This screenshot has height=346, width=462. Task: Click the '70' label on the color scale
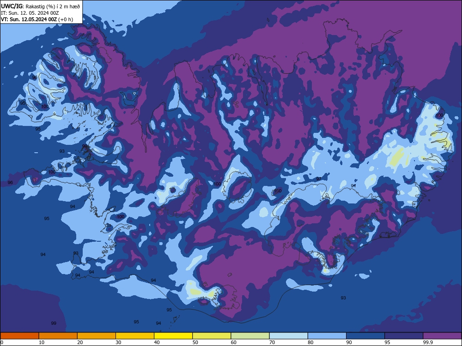[272, 342]
